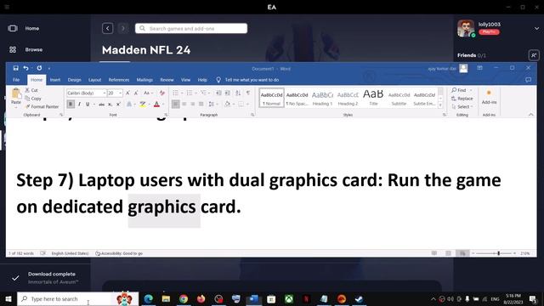The image size is (544, 306).
Task: Apply strikethrough to text
Action: [101, 104]
